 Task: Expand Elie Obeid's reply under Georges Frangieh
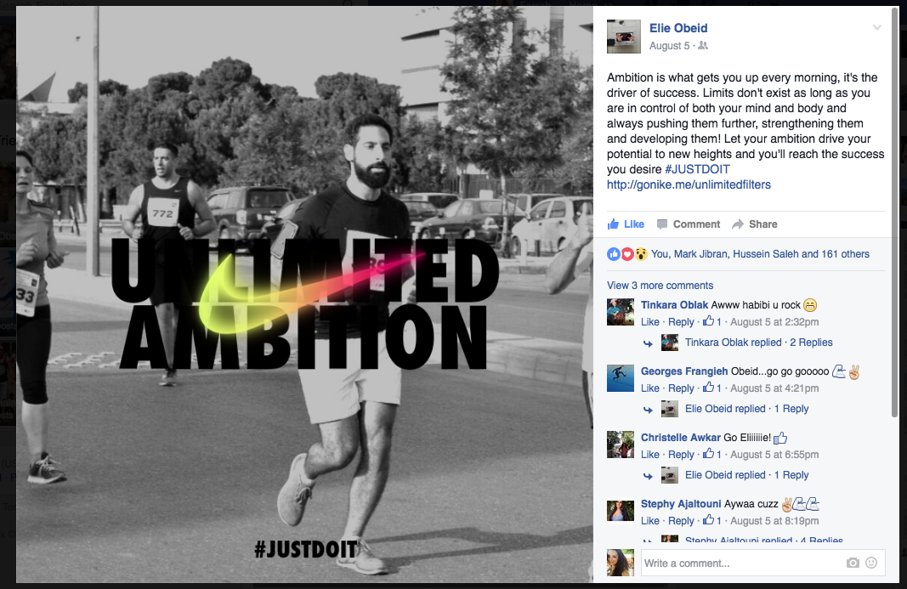(747, 409)
